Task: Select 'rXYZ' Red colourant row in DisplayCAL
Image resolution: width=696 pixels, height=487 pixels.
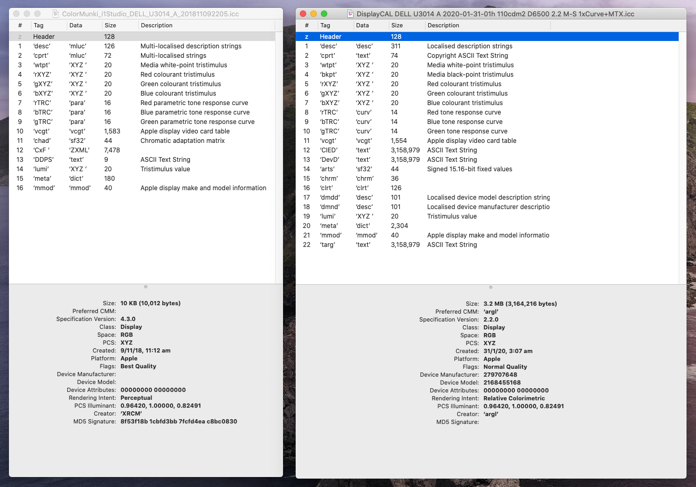Action: tap(487, 84)
